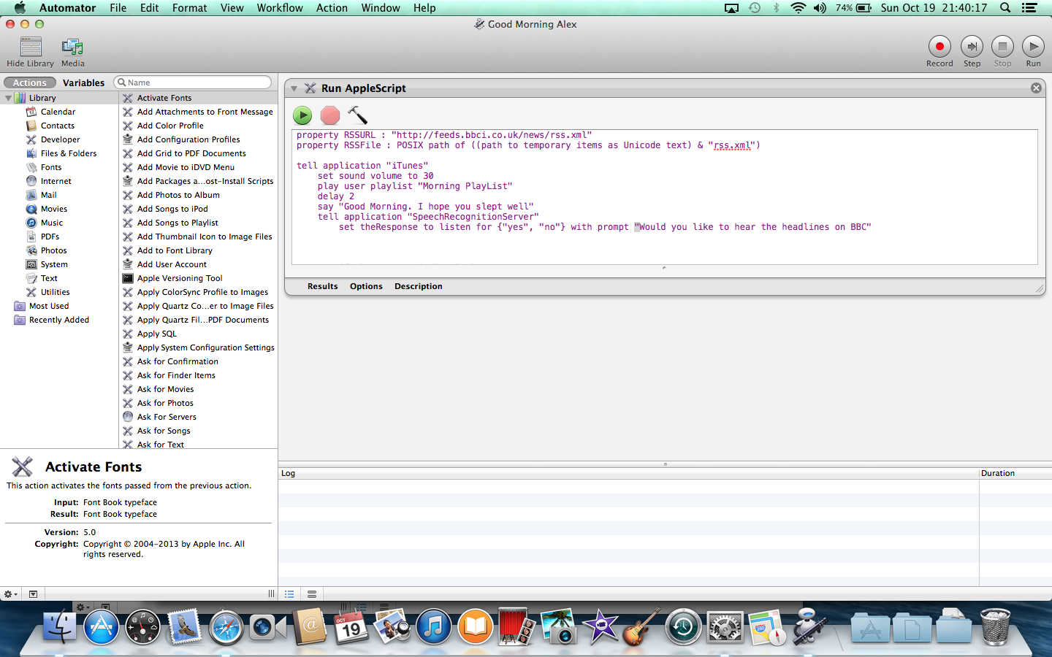This screenshot has width=1052, height=657.
Task: Compile the script with the hammer icon
Action: pyautogui.click(x=357, y=115)
